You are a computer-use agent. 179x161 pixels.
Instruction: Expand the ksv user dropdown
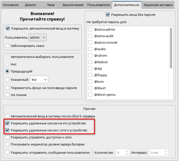(x=39, y=80)
